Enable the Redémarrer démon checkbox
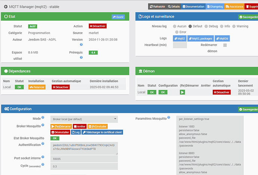This screenshot has height=175, width=258. [x=225, y=45]
